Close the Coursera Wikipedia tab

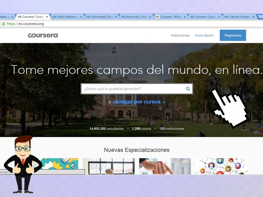[x=185, y=17]
